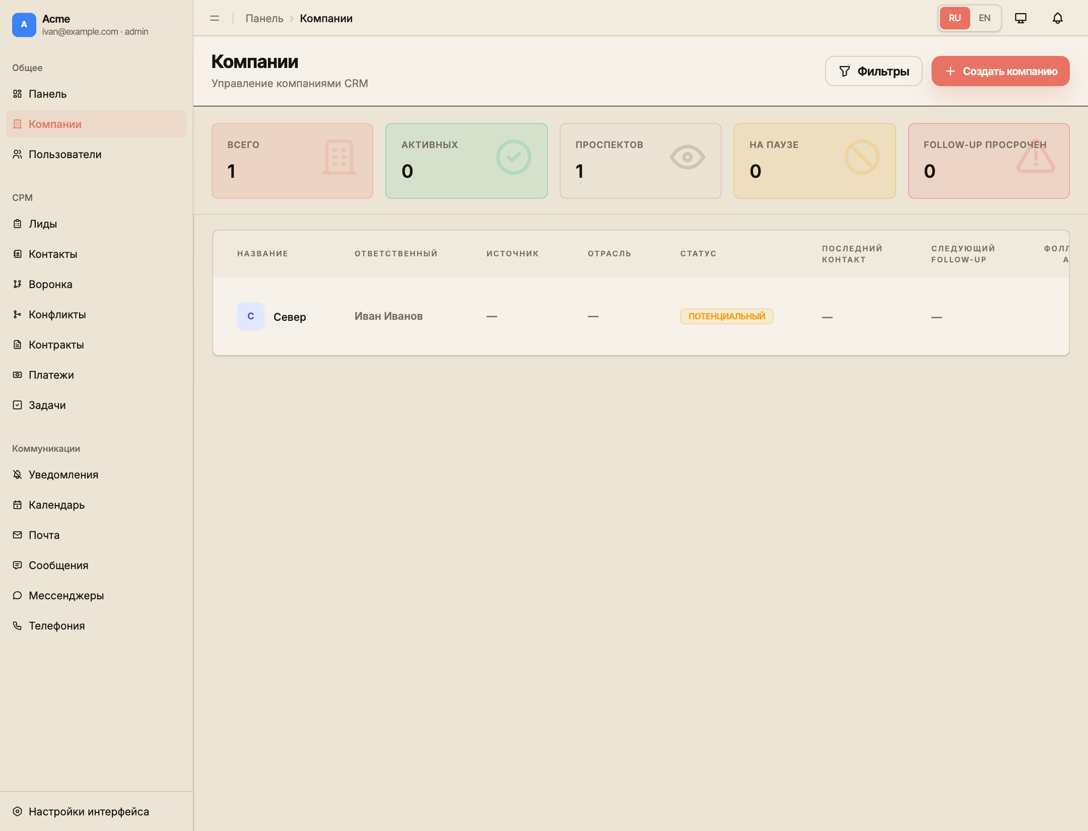Screen dimensions: 1088x831
Task: Switch language to EN
Action: coord(984,18)
